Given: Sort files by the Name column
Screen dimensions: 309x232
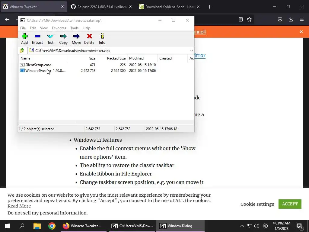Looking at the screenshot, I should coord(43,58).
